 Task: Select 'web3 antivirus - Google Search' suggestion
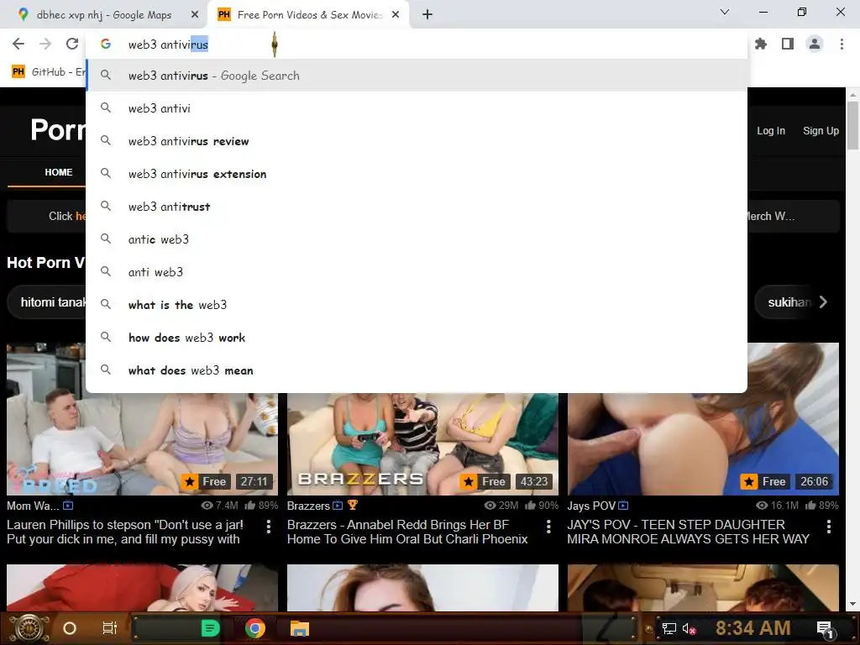417,76
